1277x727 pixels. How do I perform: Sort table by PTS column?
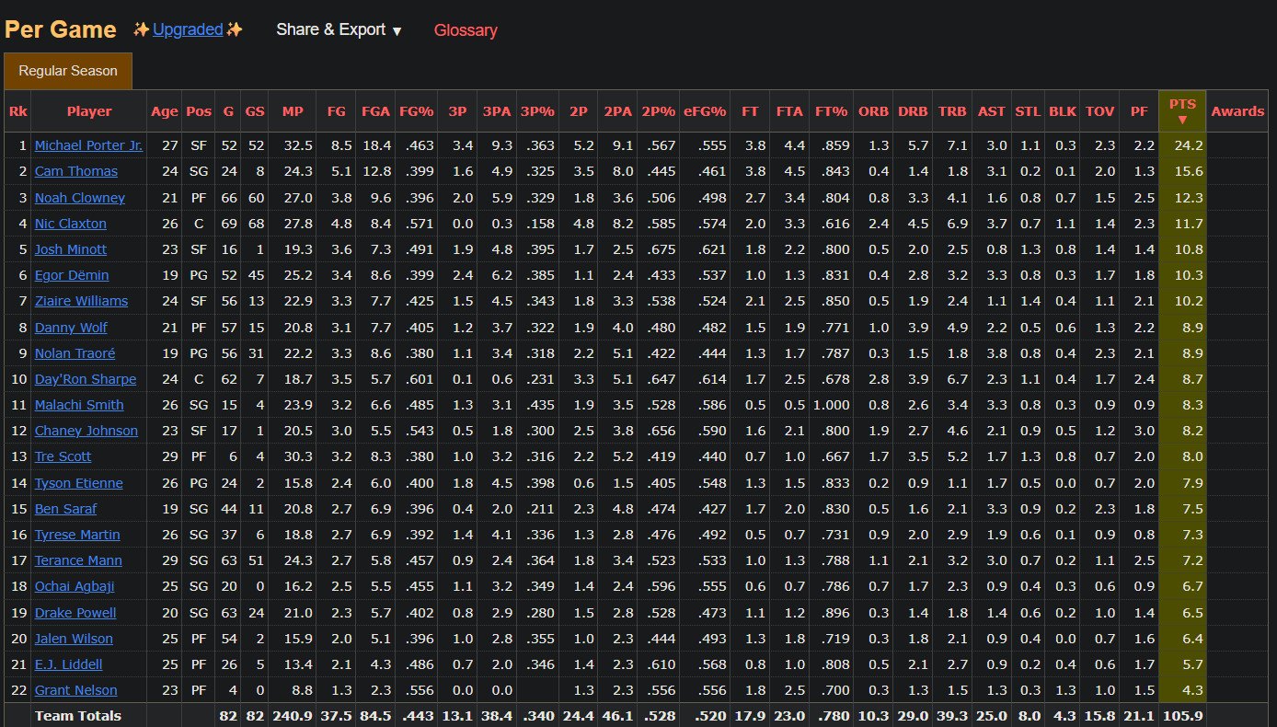pyautogui.click(x=1182, y=111)
